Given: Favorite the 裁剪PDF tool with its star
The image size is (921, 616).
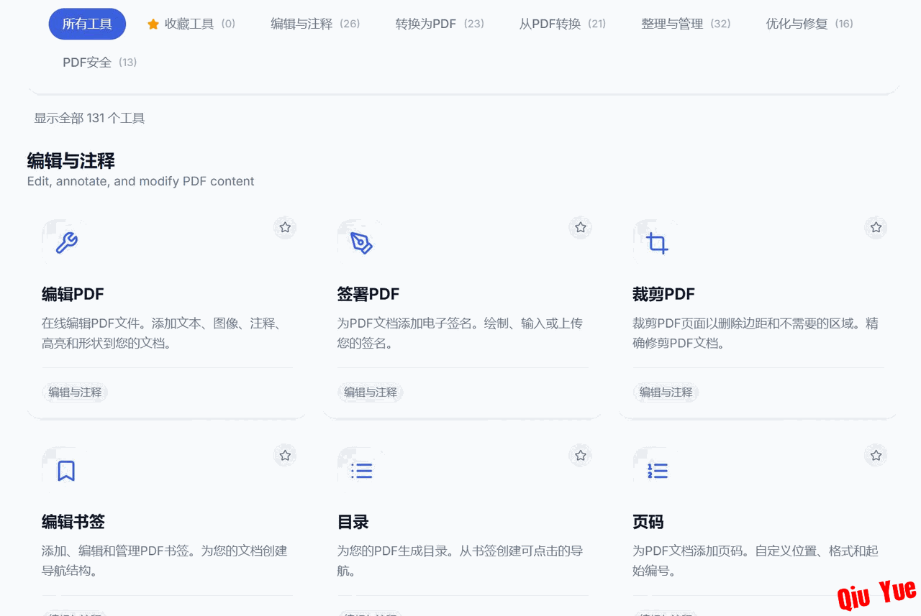Looking at the screenshot, I should pyautogui.click(x=876, y=228).
